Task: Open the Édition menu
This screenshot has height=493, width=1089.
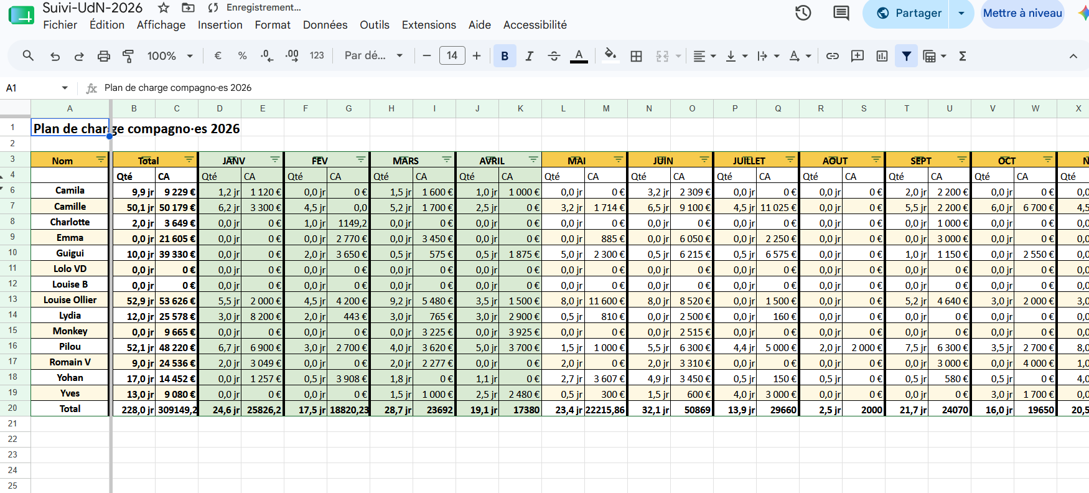Action: [107, 25]
